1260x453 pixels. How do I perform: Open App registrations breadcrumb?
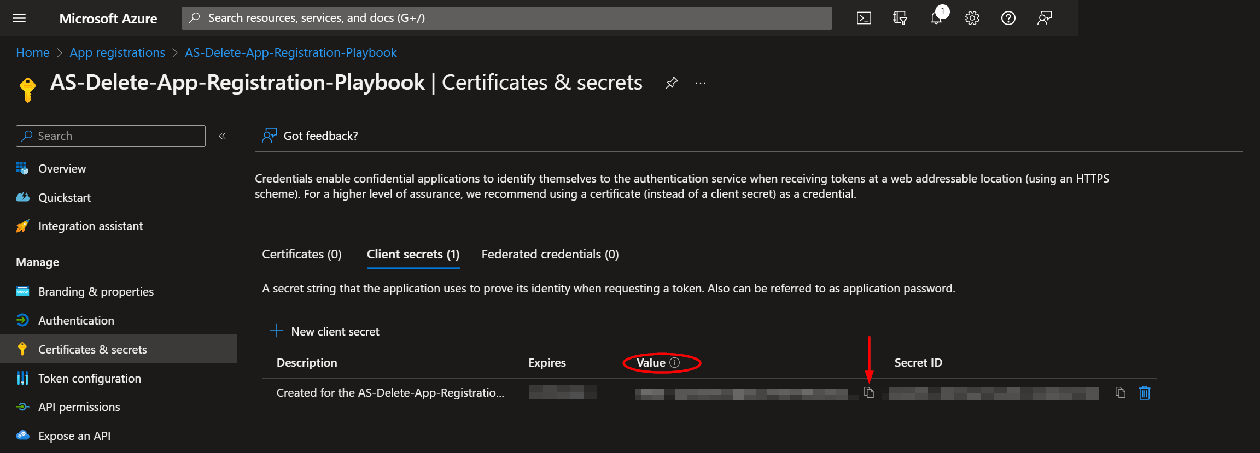117,52
